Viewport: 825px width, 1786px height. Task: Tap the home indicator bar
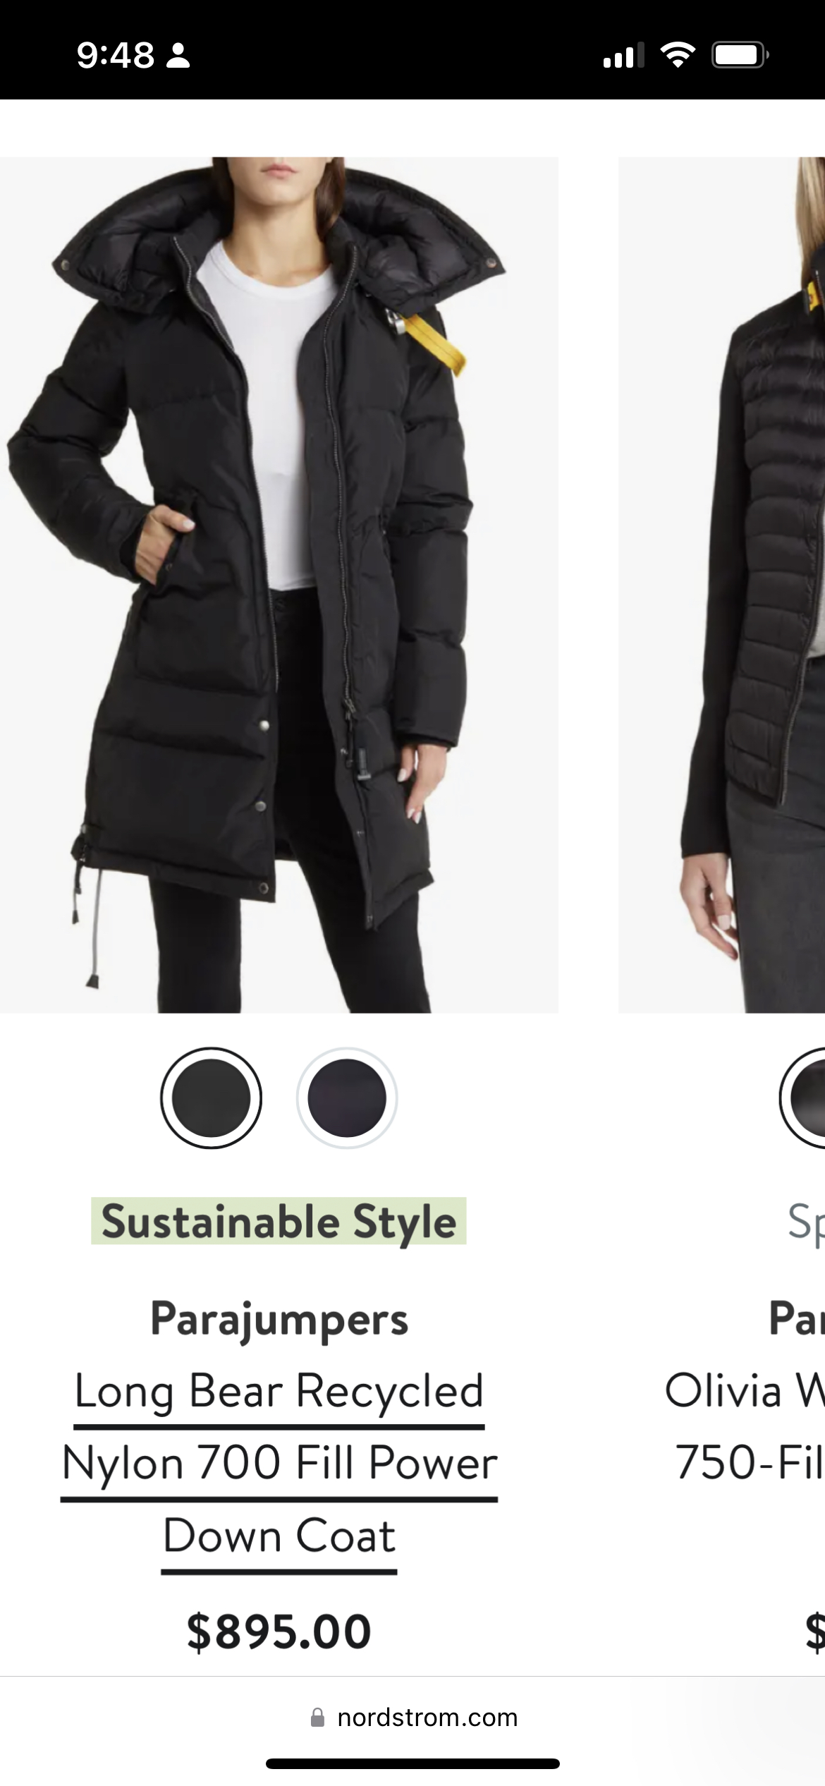point(412,1763)
